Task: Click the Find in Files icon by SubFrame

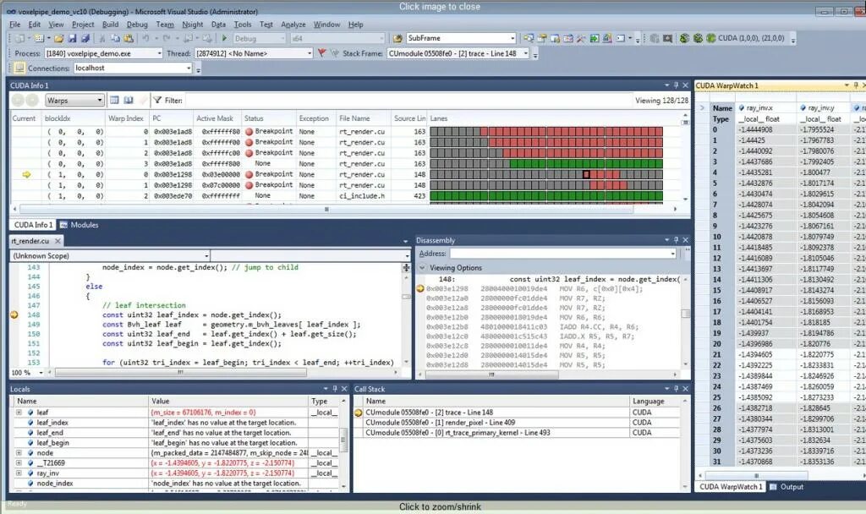Action: [x=397, y=38]
